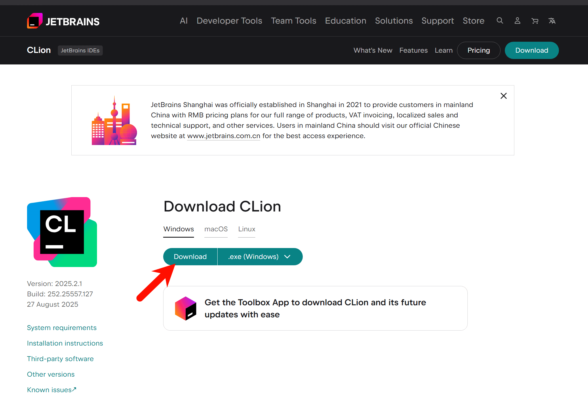Open System requirements link
The width and height of the screenshot is (588, 408).
(62, 328)
